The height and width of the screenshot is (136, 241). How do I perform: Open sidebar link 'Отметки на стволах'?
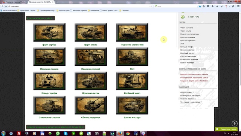coord(189,60)
